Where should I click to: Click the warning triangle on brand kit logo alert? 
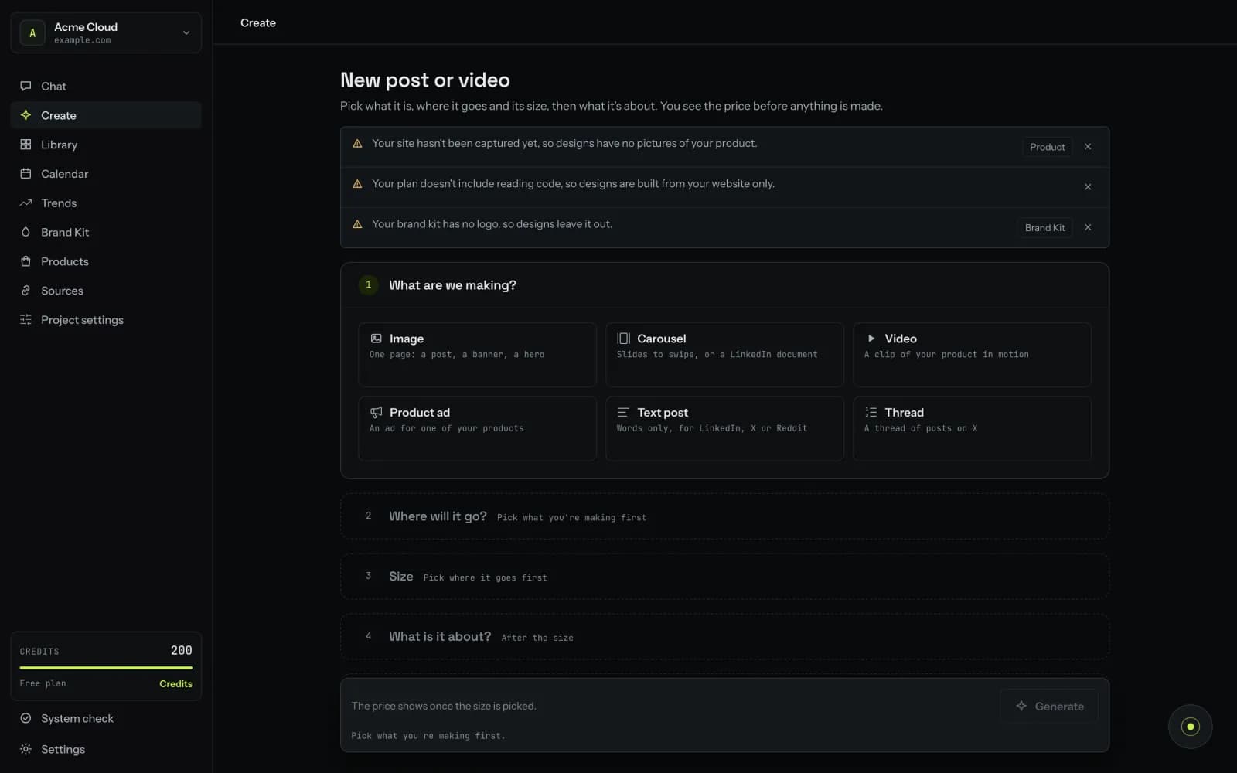coord(357,224)
